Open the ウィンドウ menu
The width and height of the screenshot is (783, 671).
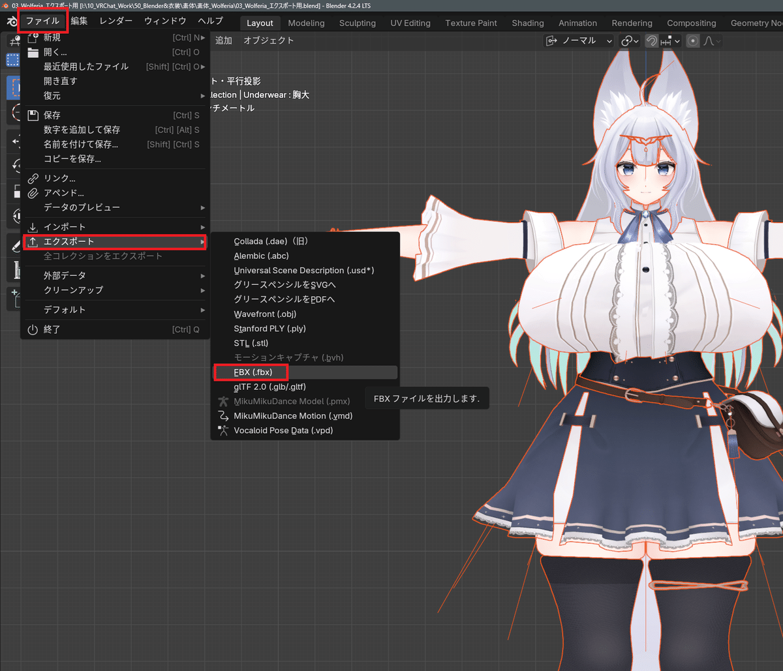pos(165,21)
